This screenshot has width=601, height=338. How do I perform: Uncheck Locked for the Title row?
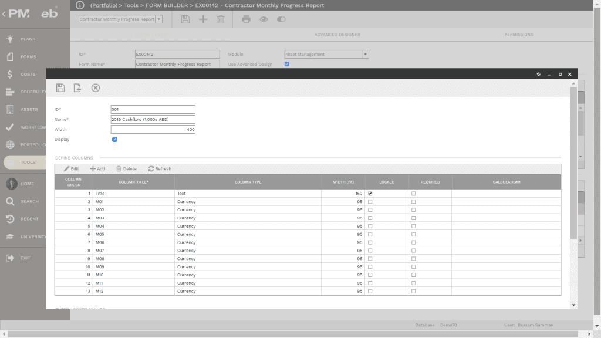tap(370, 194)
